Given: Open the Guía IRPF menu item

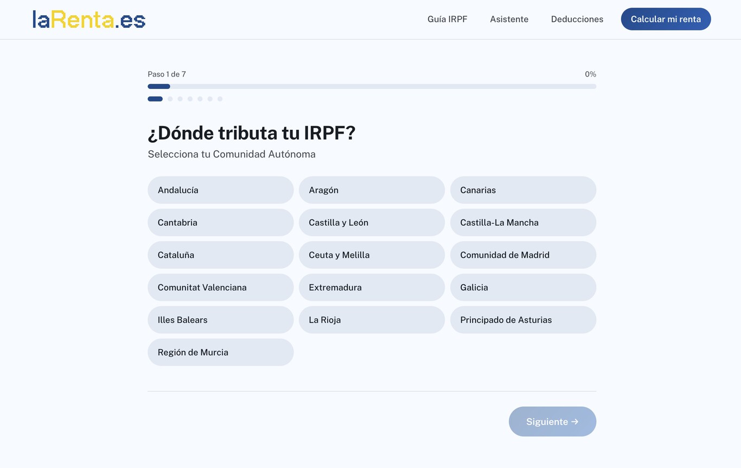Looking at the screenshot, I should coord(447,19).
